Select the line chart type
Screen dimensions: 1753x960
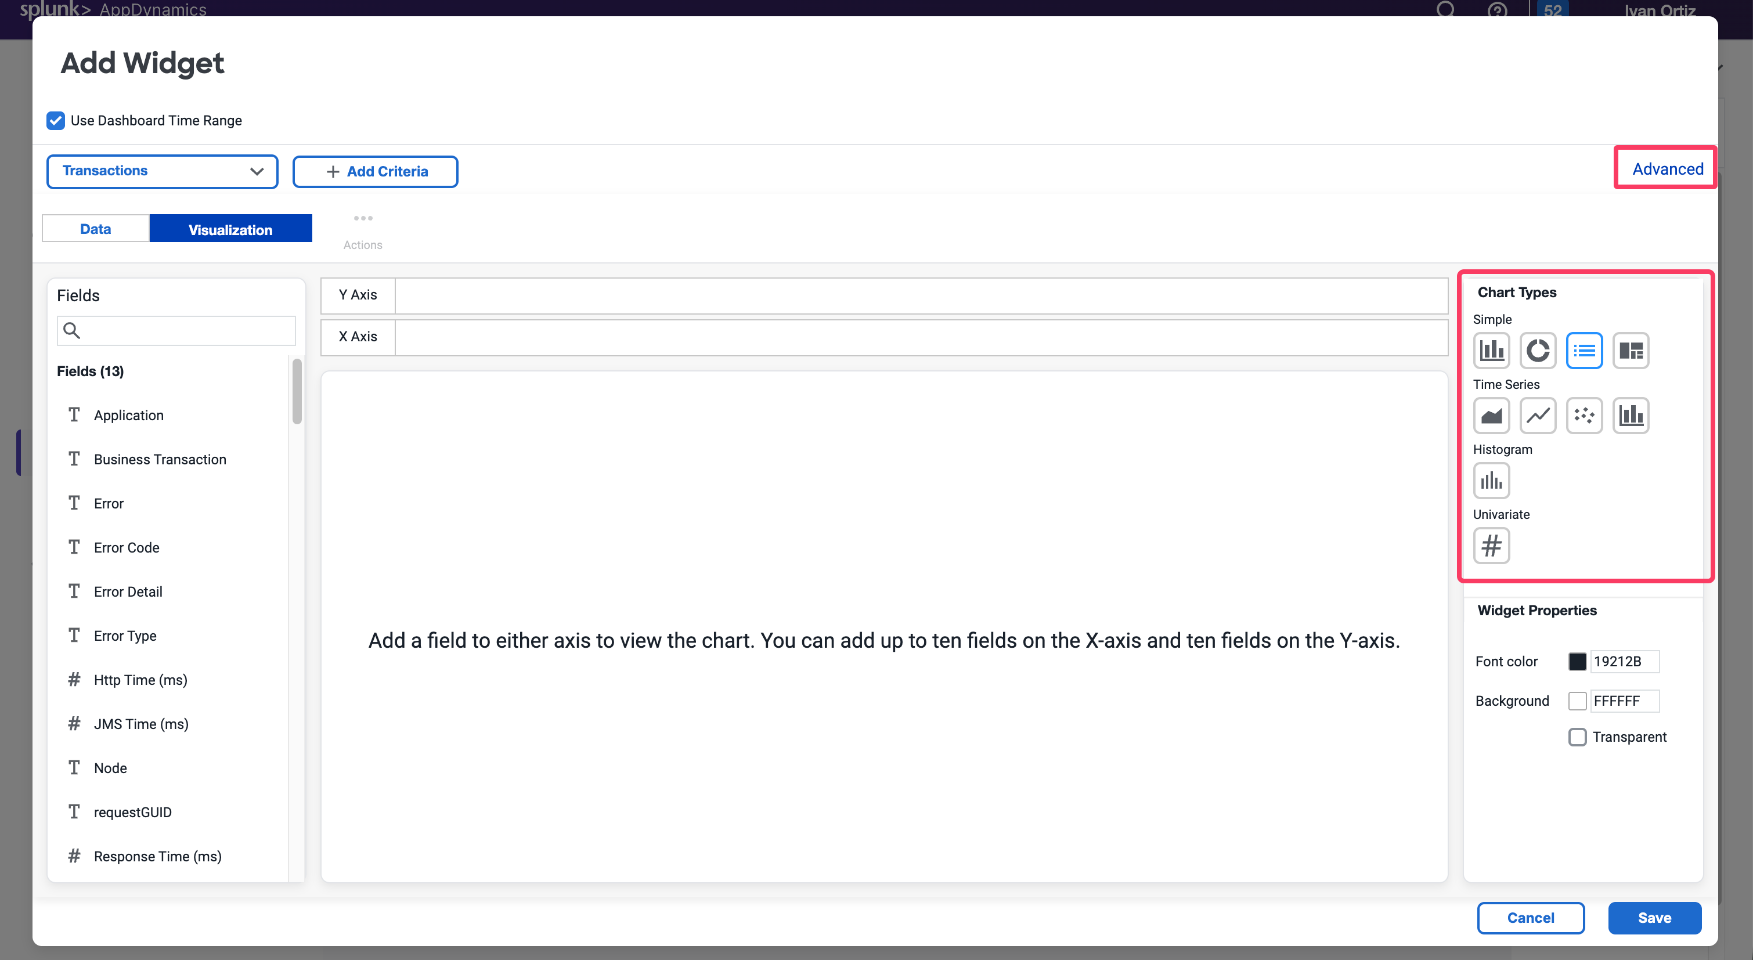point(1538,415)
